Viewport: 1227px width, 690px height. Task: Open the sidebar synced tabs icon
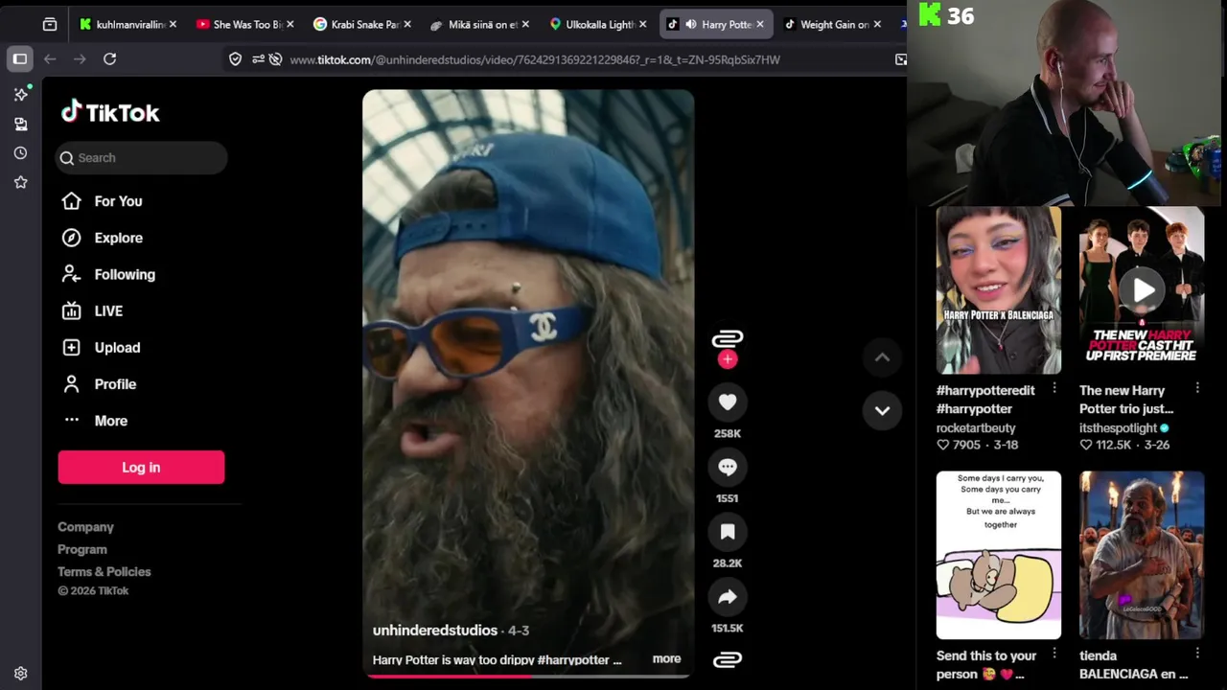coord(20,124)
